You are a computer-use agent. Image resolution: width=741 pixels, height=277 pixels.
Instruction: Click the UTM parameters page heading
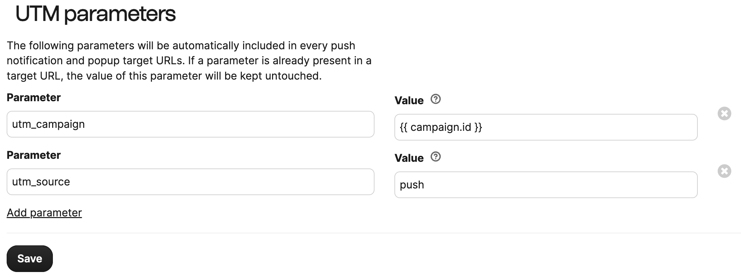pos(96,14)
